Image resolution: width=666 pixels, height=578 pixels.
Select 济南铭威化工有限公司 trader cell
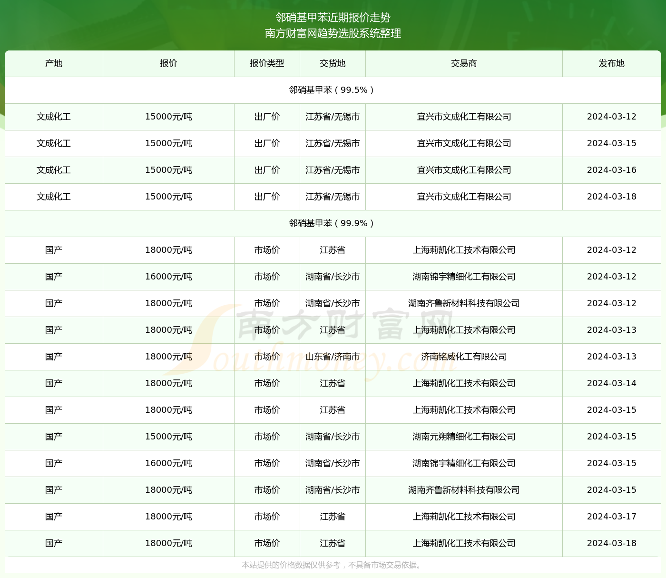point(464,357)
